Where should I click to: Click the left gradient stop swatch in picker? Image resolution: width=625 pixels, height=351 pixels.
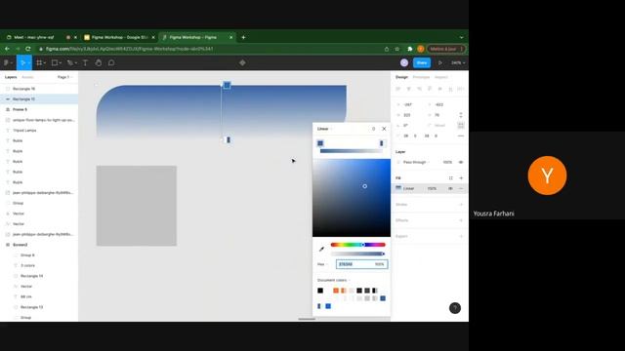pos(320,143)
